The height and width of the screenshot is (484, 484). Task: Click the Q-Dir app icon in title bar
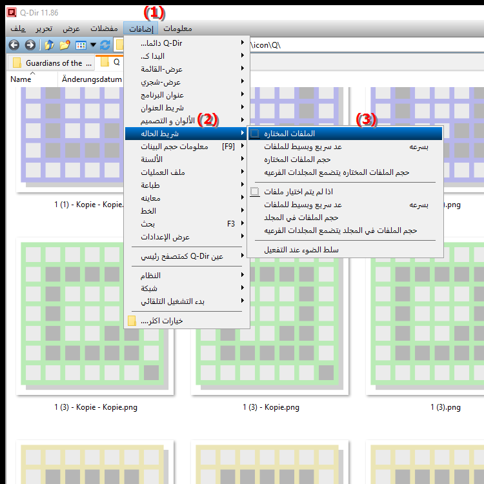click(12, 12)
